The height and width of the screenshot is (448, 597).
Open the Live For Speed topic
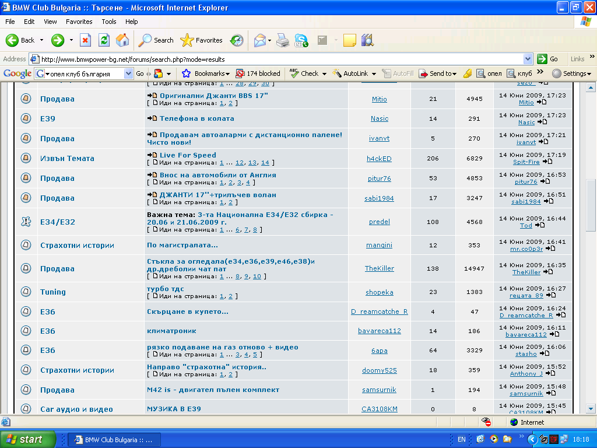tap(188, 155)
